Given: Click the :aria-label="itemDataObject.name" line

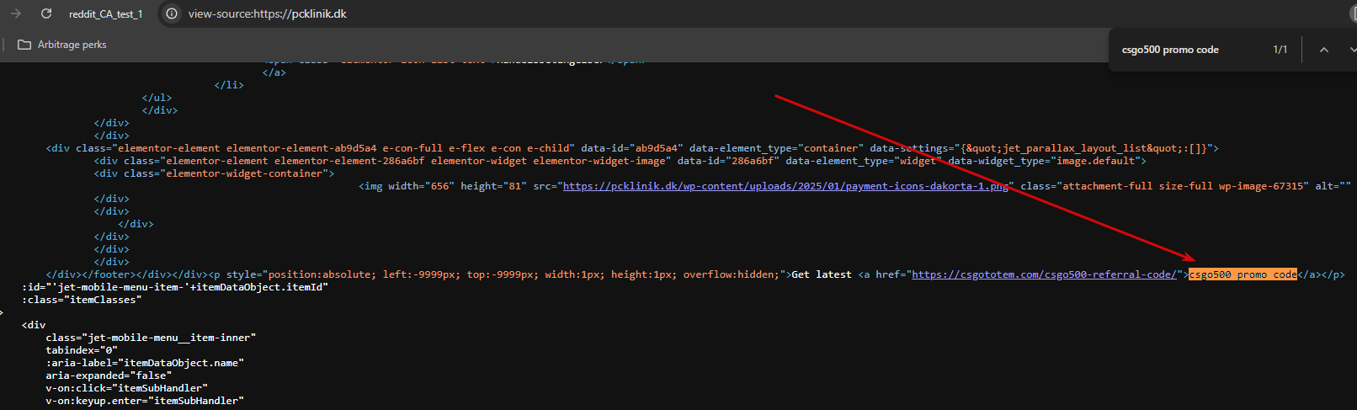Looking at the screenshot, I should pos(145,363).
